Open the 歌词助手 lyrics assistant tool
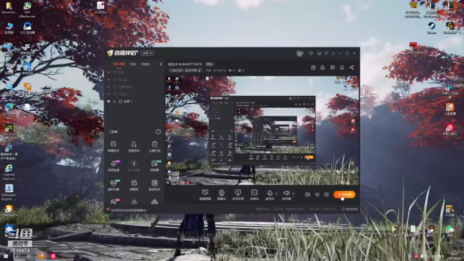Viewport: 464px width, 261px height. (x=154, y=185)
